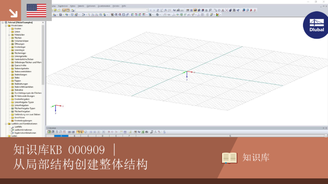Click the round Dlubal logo badge
The width and height of the screenshot is (328, 184).
click(316, 25)
